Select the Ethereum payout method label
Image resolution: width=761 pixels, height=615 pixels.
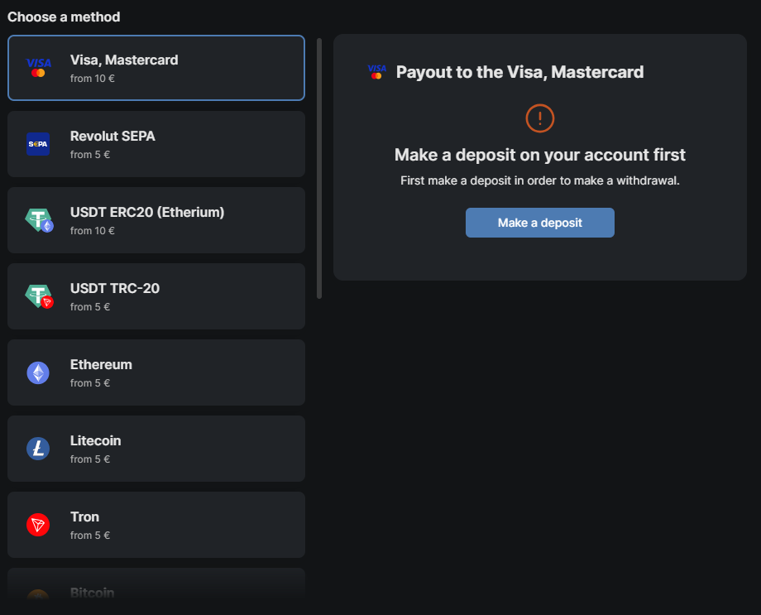click(101, 364)
